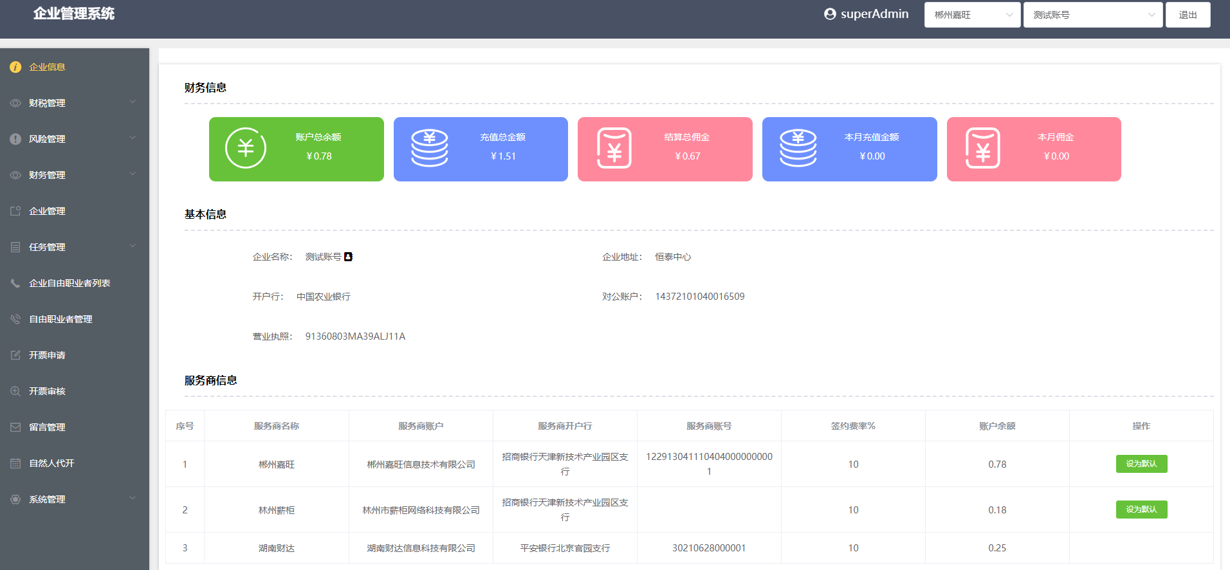Set 郴州嘉旺 row as default with 设为默认
Screen dimensions: 1230x570
1141,464
